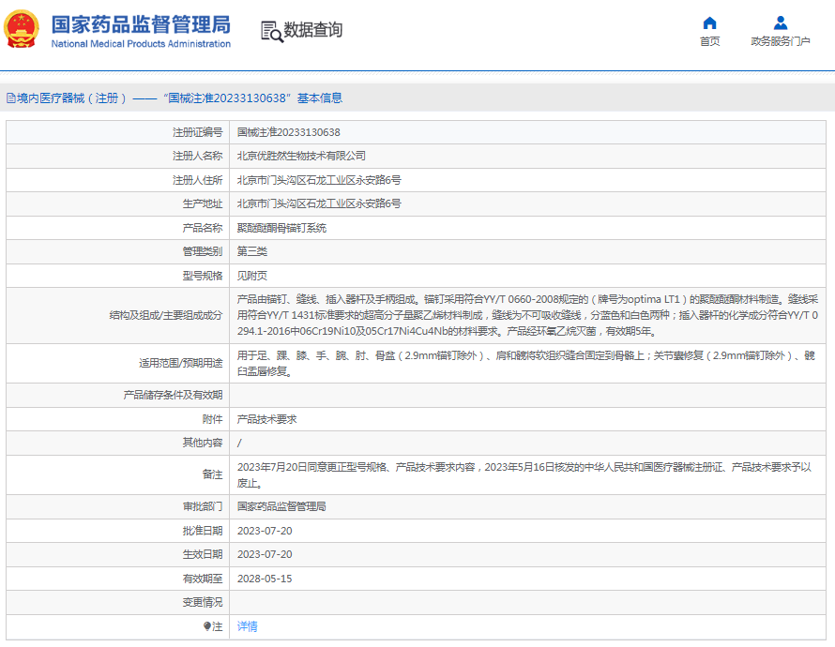Click the 第三类 management class value
The width and height of the screenshot is (835, 647).
[251, 251]
